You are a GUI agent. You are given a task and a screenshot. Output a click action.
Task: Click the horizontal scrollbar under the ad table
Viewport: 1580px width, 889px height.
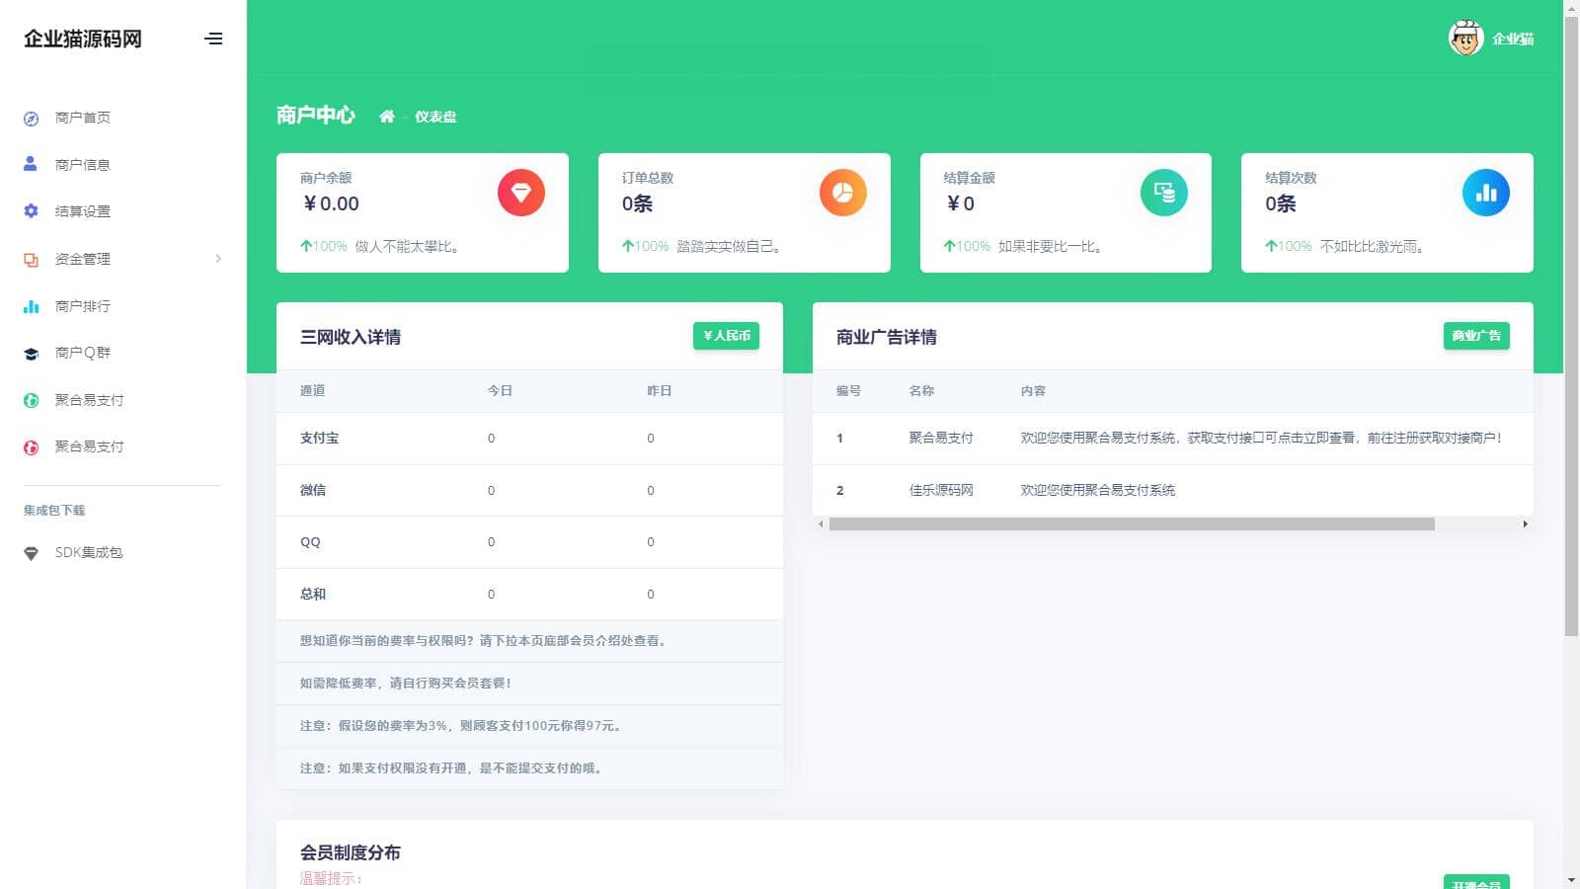coord(1132,525)
